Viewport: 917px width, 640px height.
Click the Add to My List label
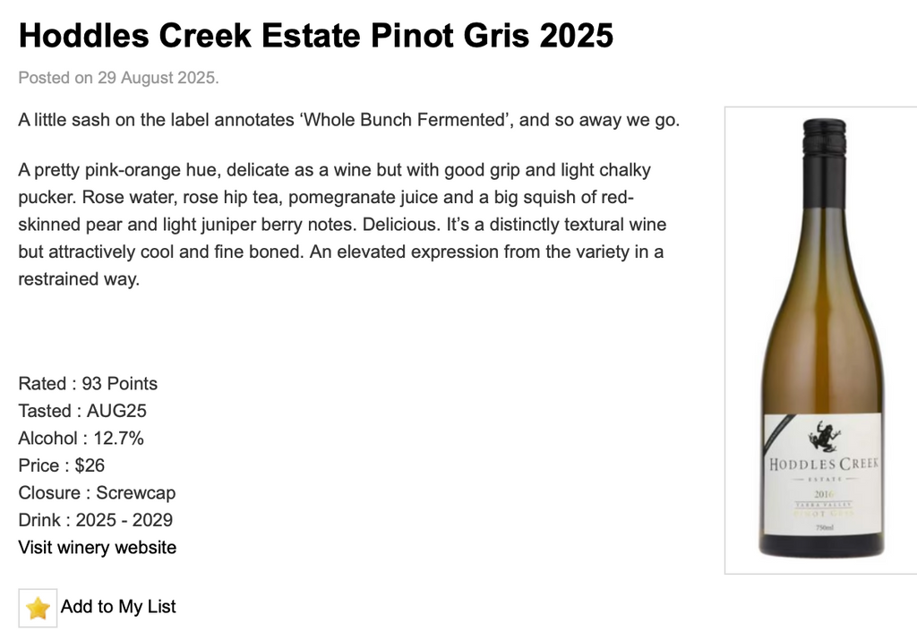pos(118,607)
